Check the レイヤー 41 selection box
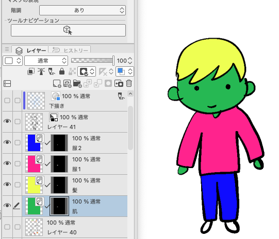The image size is (279, 239). pos(18,121)
